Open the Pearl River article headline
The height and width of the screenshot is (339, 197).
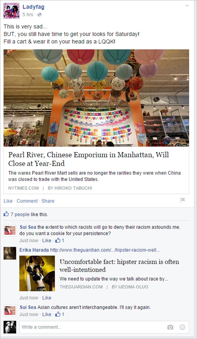coord(89,159)
